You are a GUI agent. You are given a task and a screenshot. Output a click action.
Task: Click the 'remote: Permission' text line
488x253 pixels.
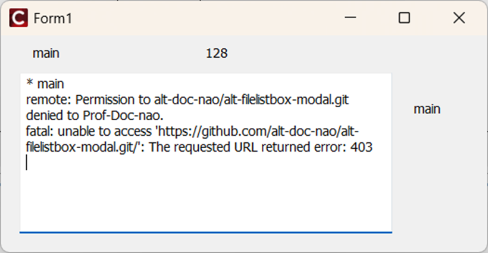(x=187, y=100)
